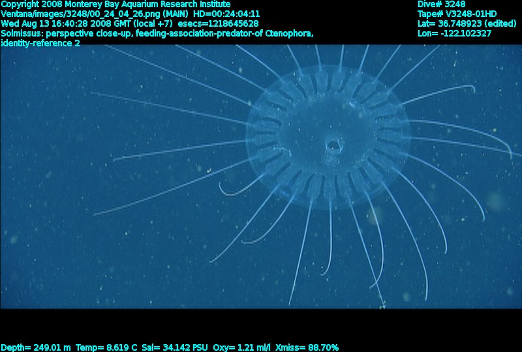
Task: Click the Lon= -122.102327 reading
Action: pos(454,33)
